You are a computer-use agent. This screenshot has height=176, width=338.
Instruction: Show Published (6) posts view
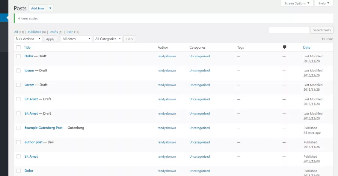[x=37, y=32]
